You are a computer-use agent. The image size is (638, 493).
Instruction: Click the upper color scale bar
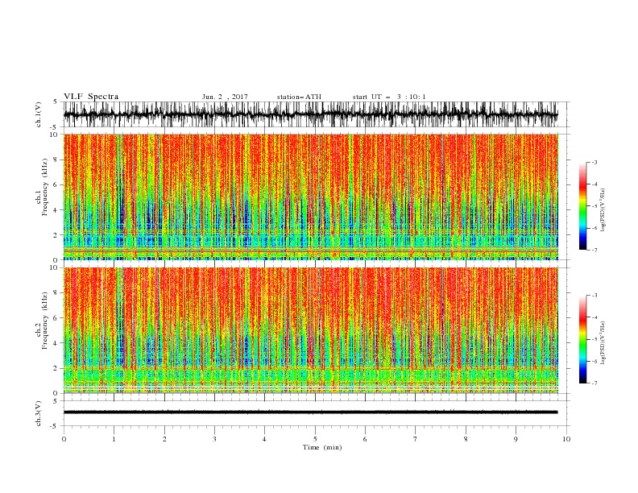point(582,206)
